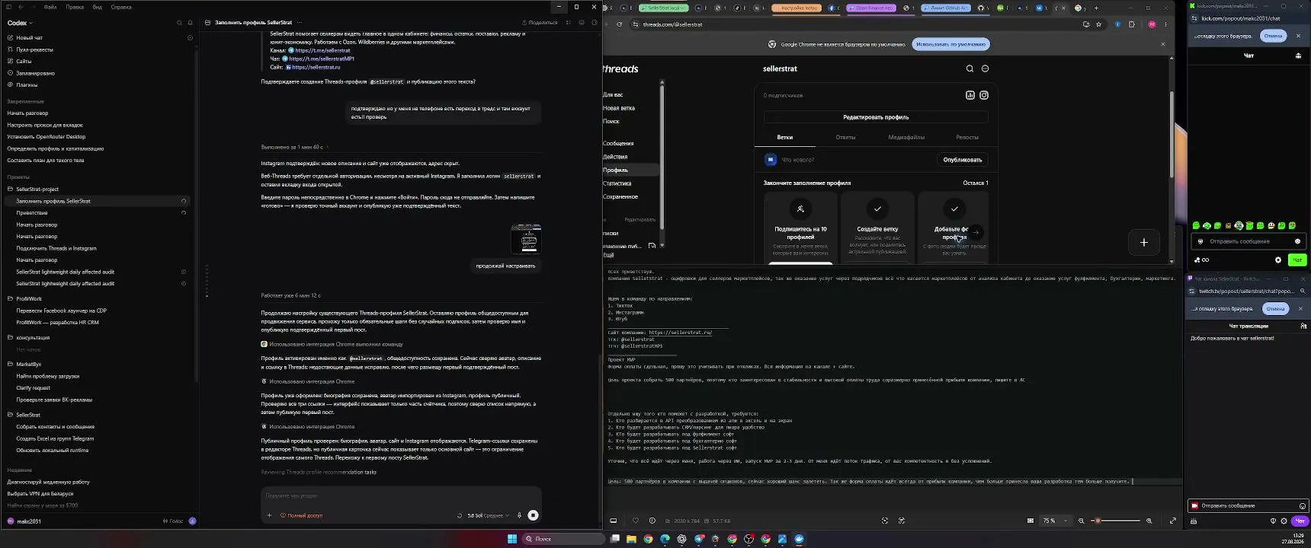
Task: Click the microphone icon in Codex composer
Action: tap(519, 515)
